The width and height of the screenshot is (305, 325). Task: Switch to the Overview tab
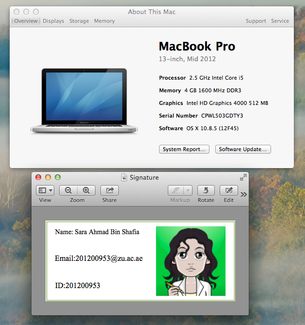click(26, 21)
